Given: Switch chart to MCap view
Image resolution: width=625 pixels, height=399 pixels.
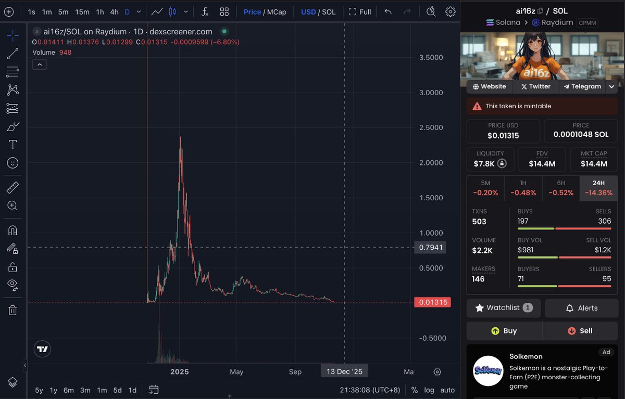Looking at the screenshot, I should pos(276,11).
